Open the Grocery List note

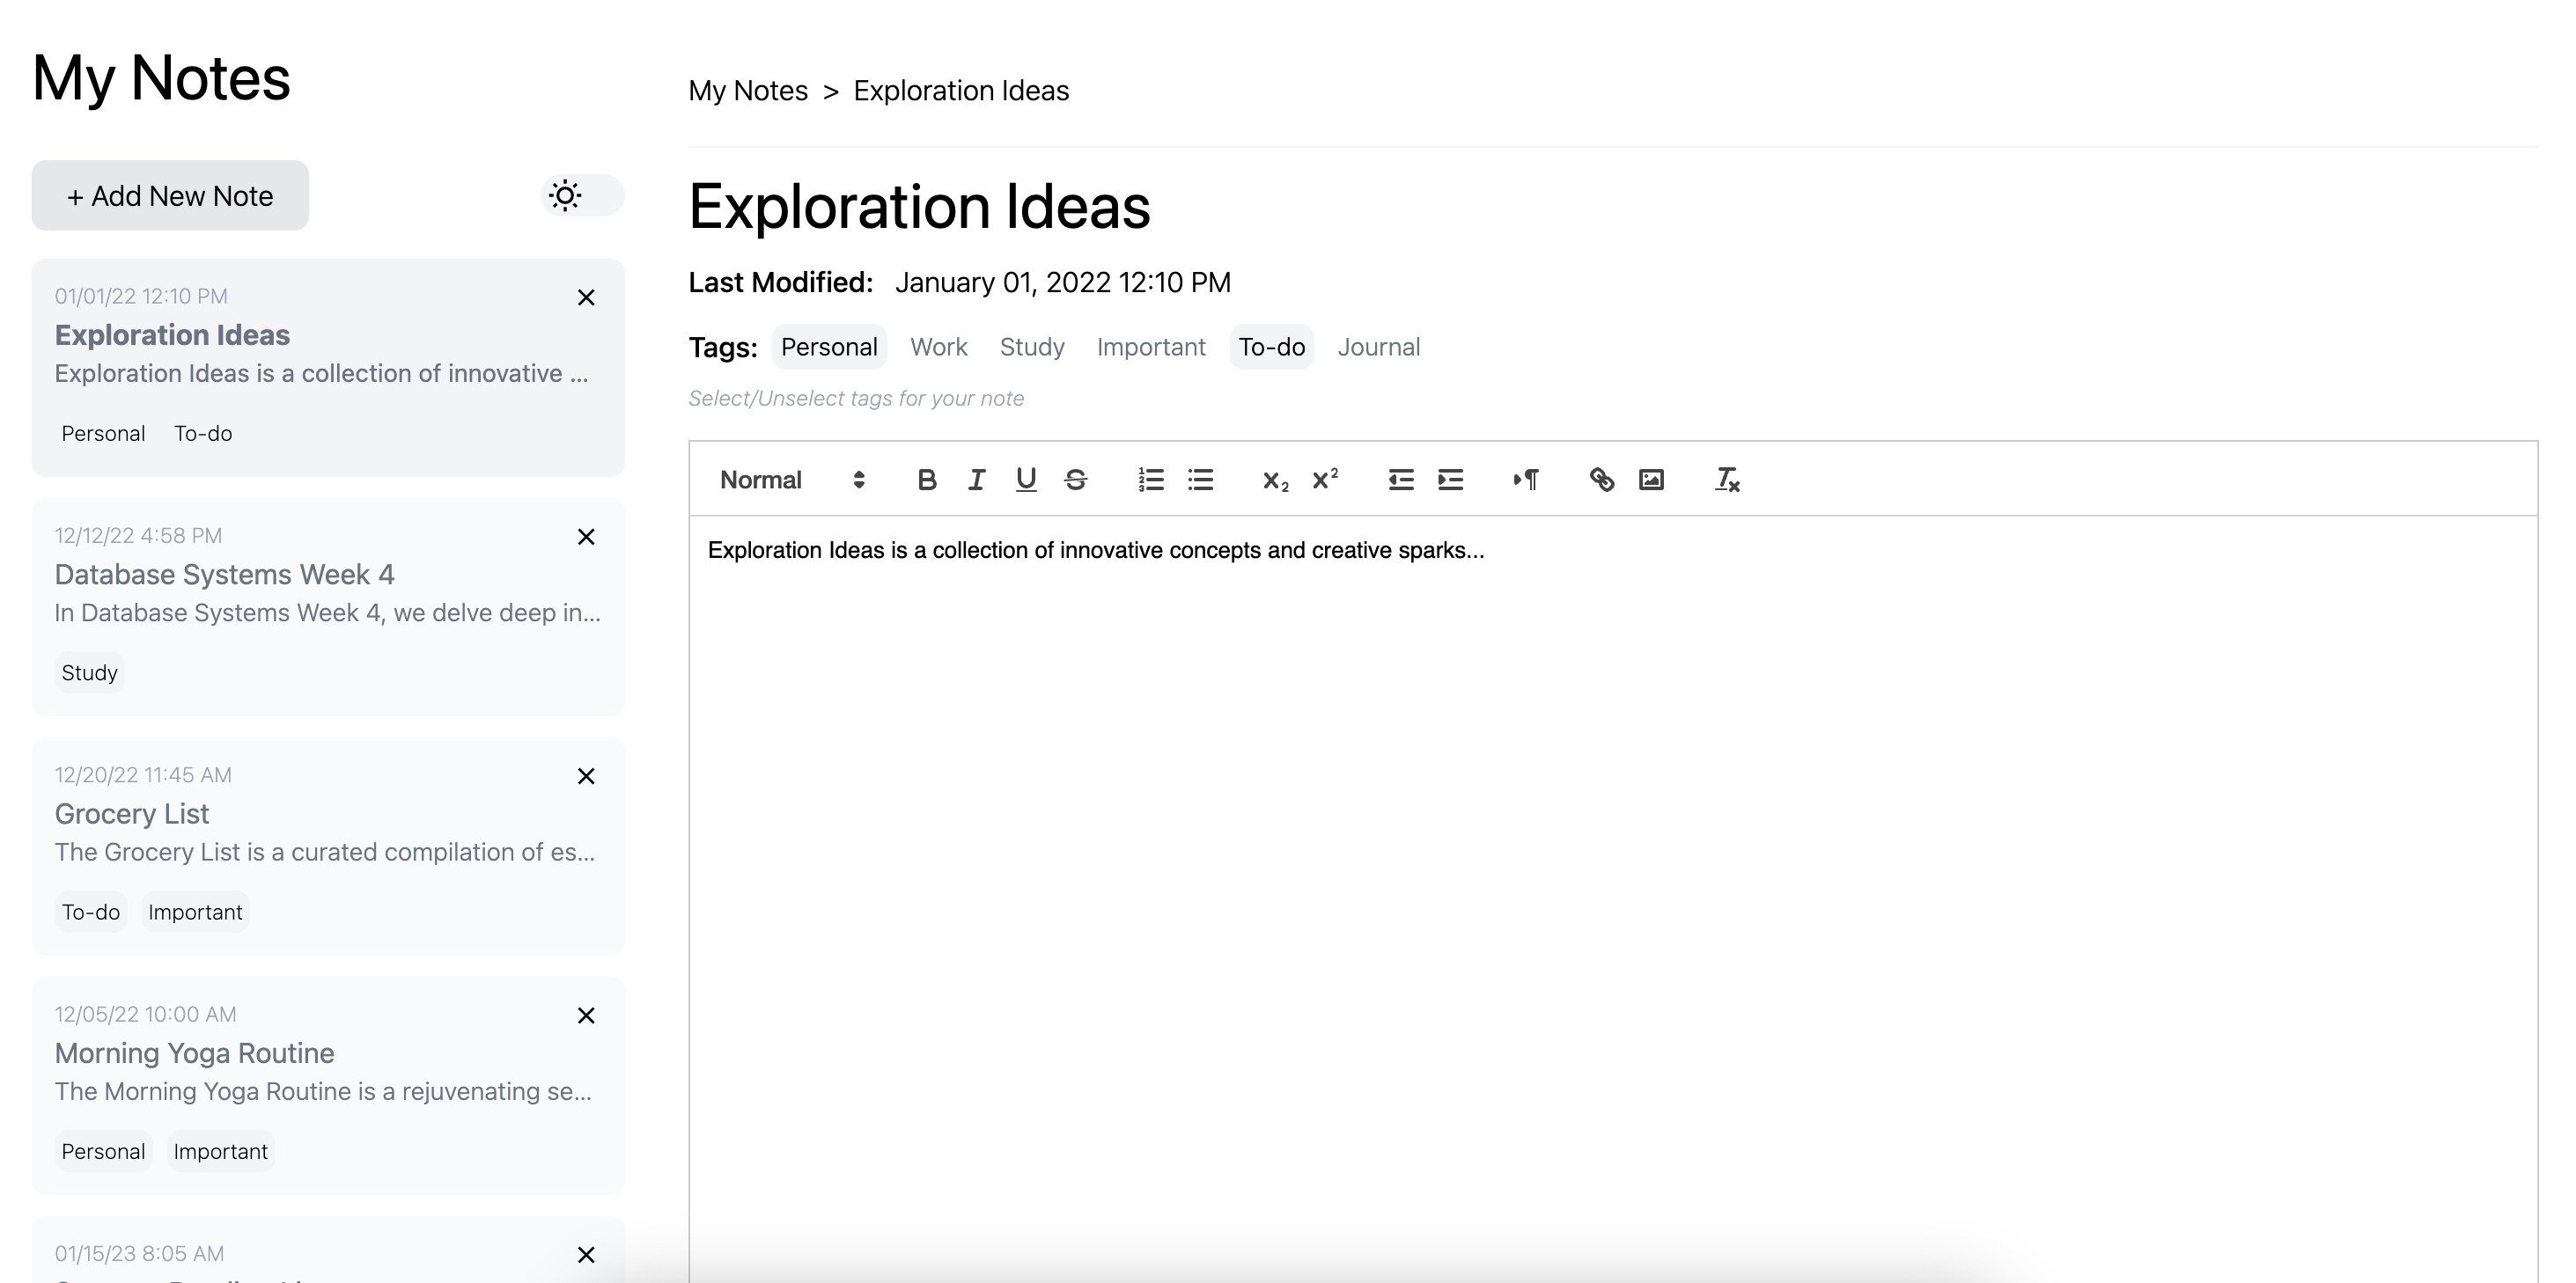tap(131, 813)
